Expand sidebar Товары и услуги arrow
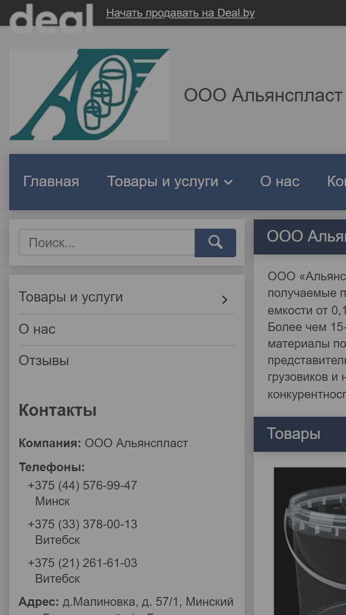 (x=225, y=300)
